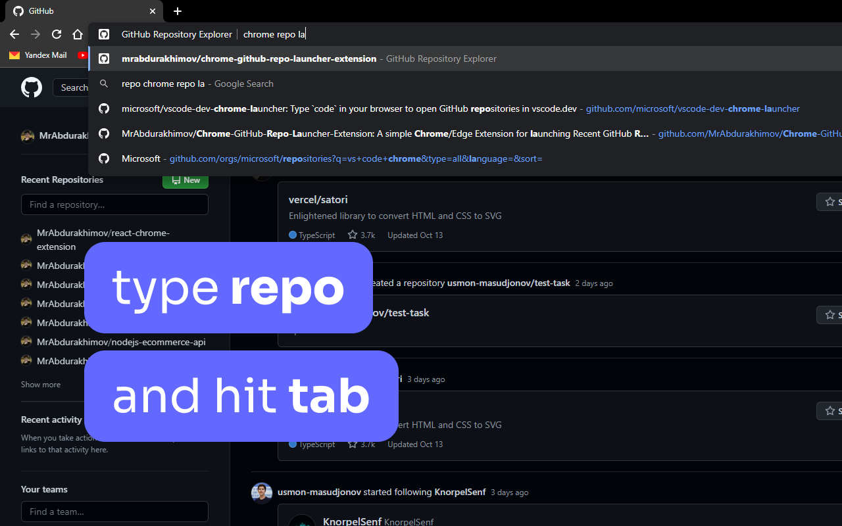842x526 pixels.
Task: Open MrAbdurakhimov/nodejs-ecommerce-api repository
Action: click(x=121, y=342)
